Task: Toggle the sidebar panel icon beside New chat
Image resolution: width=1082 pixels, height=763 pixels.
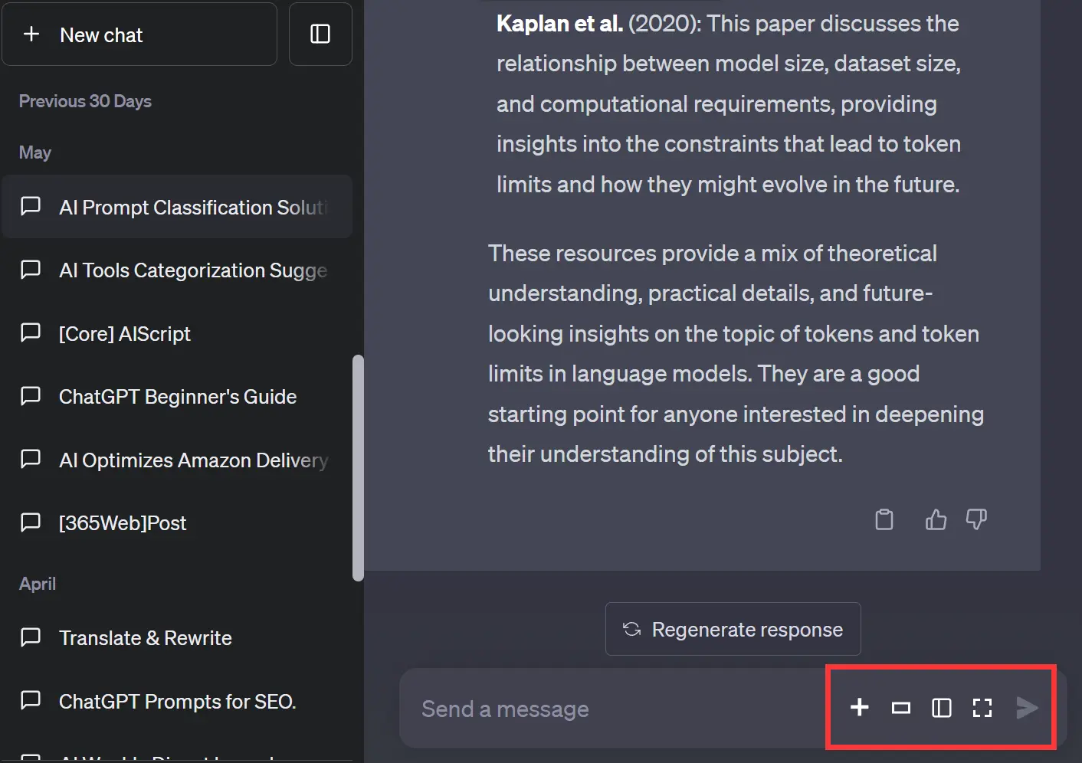Action: (x=320, y=34)
